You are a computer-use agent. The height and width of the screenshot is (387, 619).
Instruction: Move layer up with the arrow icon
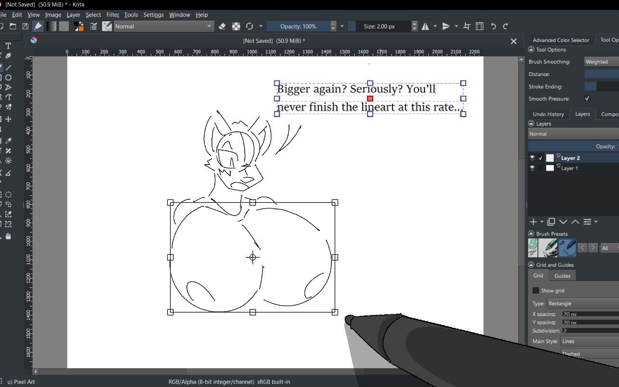pyautogui.click(x=575, y=222)
